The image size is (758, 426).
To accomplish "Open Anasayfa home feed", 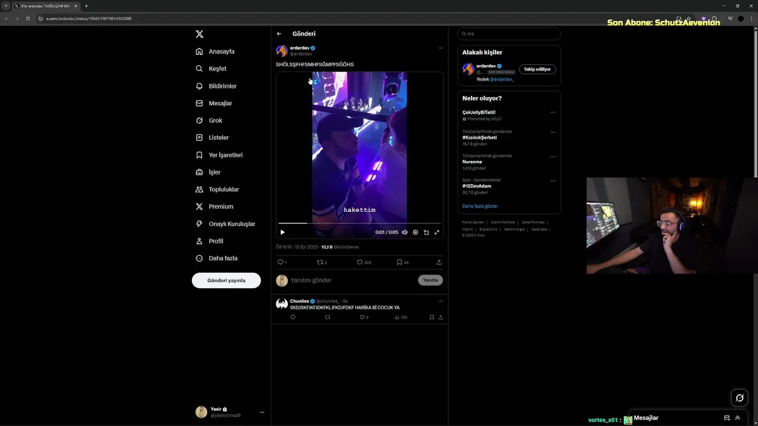I will [215, 51].
